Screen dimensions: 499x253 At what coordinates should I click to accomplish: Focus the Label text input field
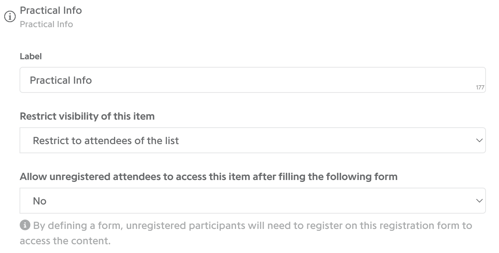click(253, 80)
